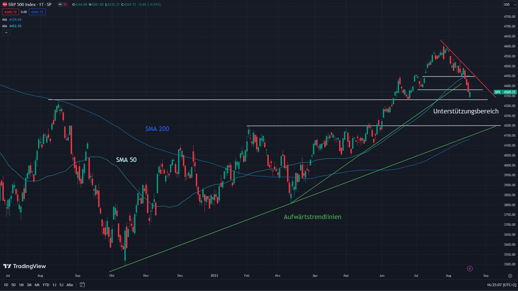
Task: Click the open value O4344.88
Action: pos(80,5)
